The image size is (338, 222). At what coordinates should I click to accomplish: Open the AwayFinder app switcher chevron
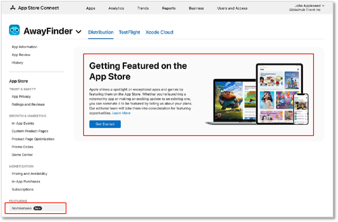[78, 32]
